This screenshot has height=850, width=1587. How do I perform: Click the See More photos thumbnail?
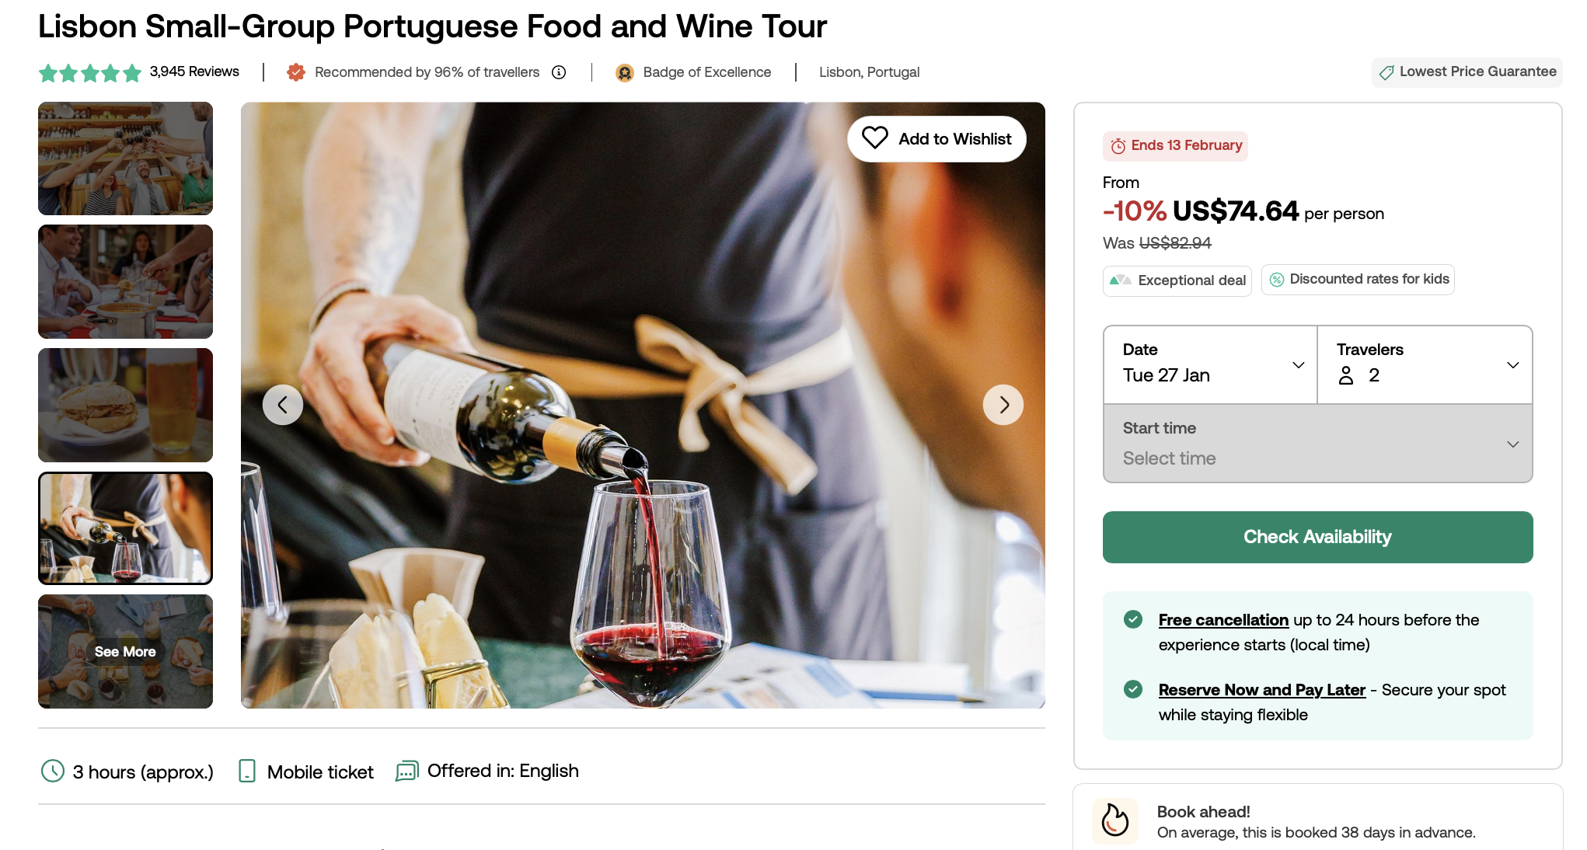pyautogui.click(x=125, y=651)
